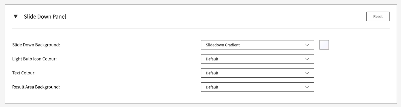Open the Slide Down Background dropdown

[257, 45]
